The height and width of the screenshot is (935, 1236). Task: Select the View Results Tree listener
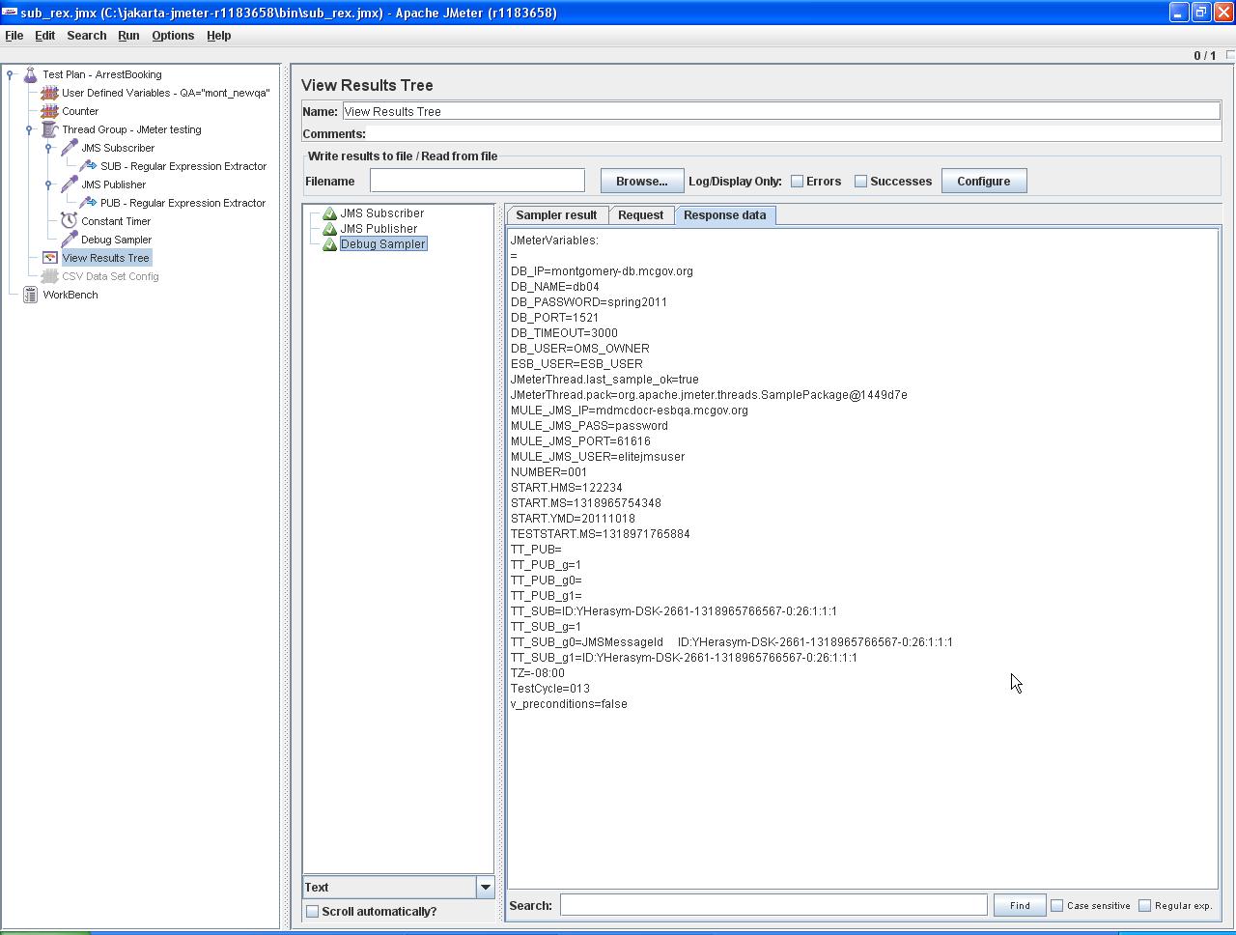point(106,258)
